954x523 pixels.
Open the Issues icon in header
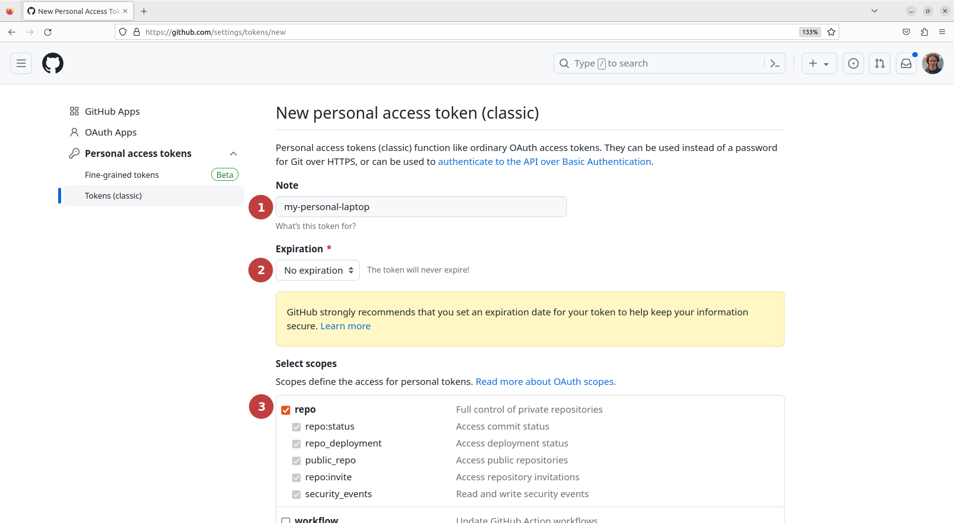(x=853, y=63)
